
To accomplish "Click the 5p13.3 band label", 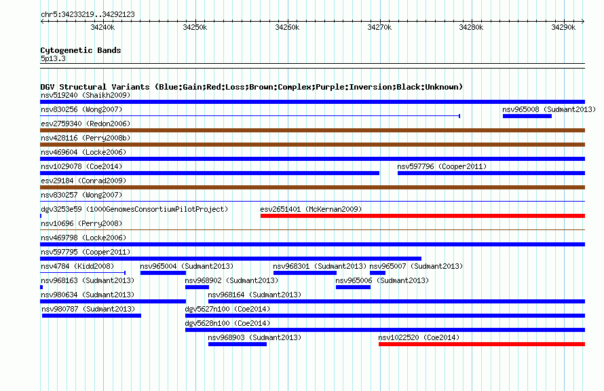I will (x=53, y=58).
